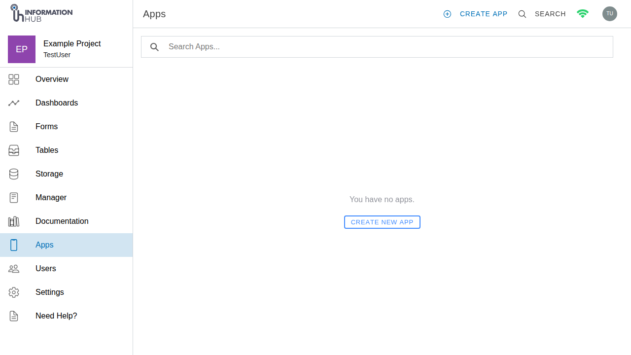Click the Settings gear icon
Screen dimensions: 631x355
14,292
